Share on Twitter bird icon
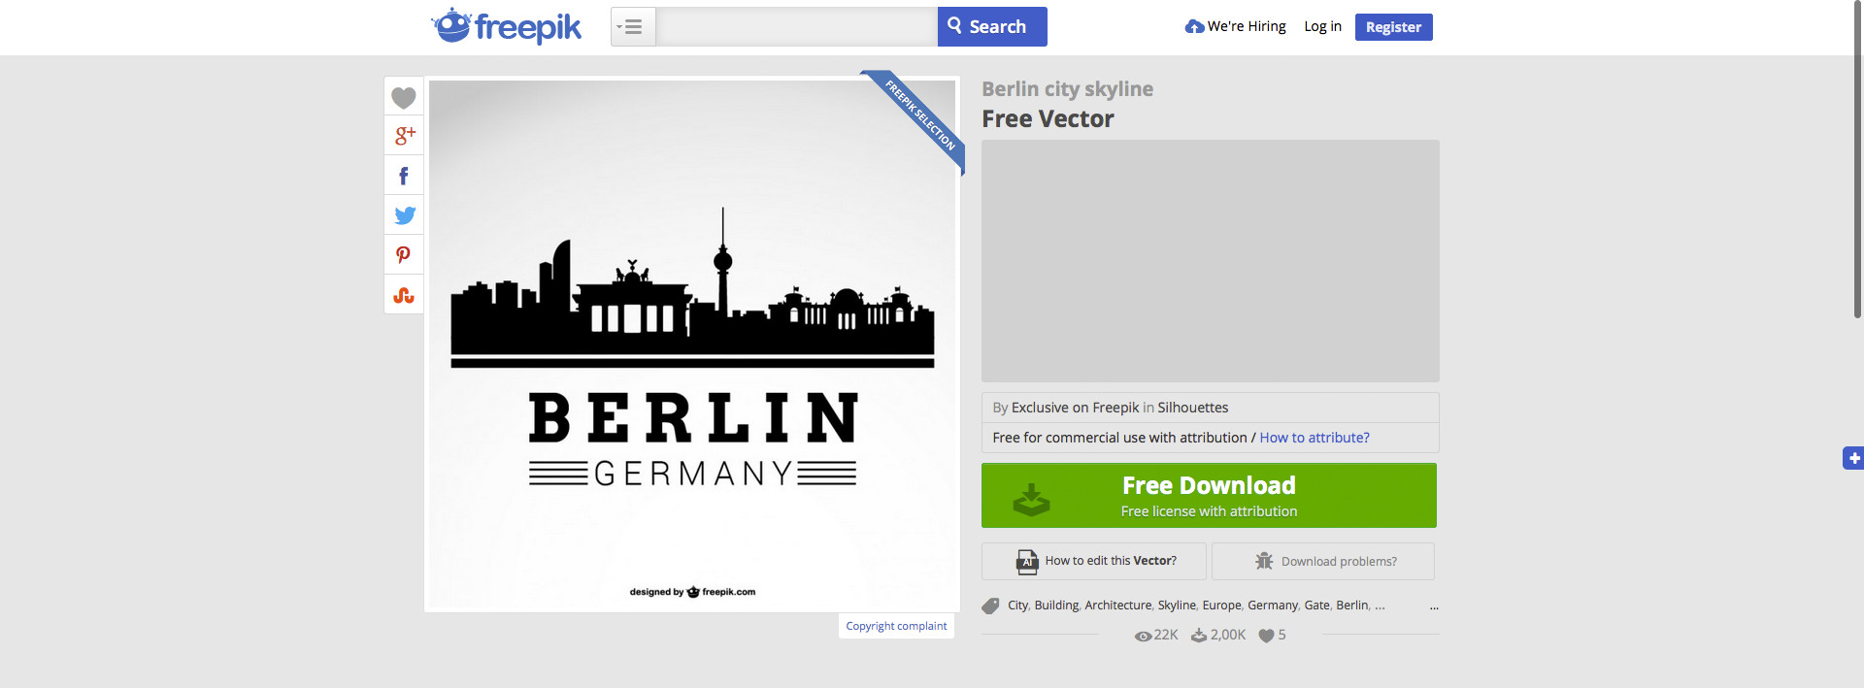Screen dimensions: 1864x688 [x=404, y=215]
